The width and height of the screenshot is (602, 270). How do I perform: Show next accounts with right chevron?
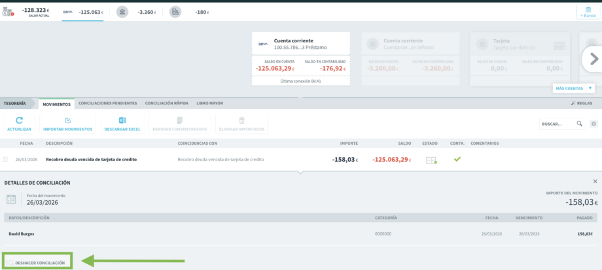pos(593,59)
